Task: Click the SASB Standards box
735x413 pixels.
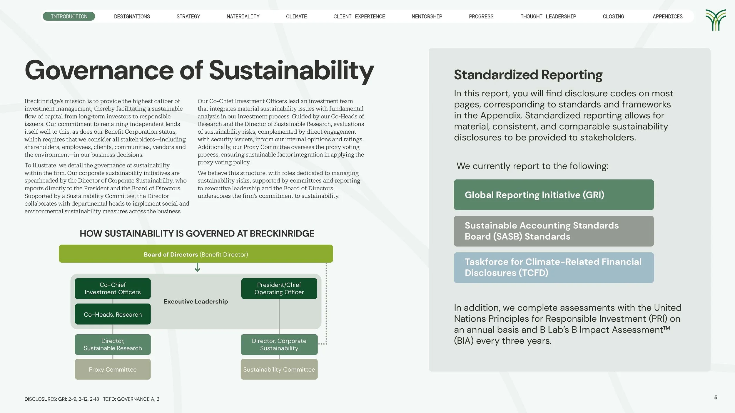Action: pyautogui.click(x=554, y=231)
